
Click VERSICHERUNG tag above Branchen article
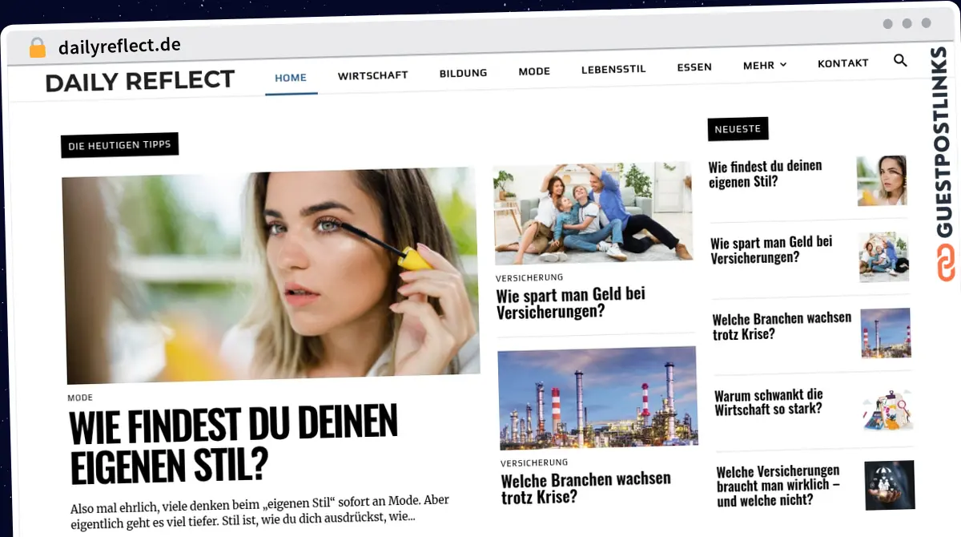(534, 462)
